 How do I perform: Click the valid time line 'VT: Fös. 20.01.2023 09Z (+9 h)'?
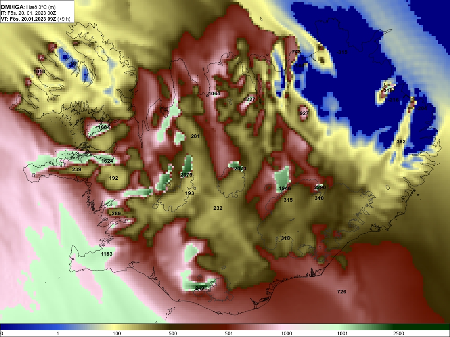coord(35,19)
